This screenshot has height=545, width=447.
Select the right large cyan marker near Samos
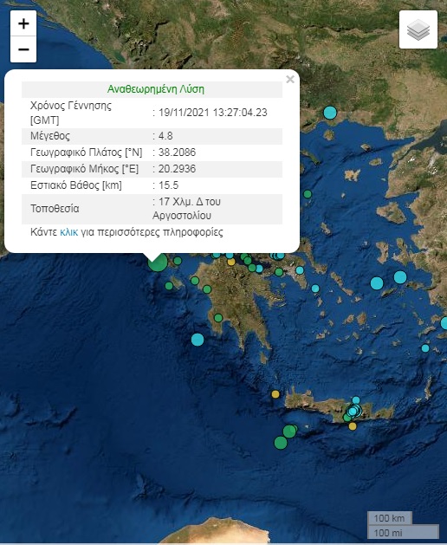click(x=400, y=277)
